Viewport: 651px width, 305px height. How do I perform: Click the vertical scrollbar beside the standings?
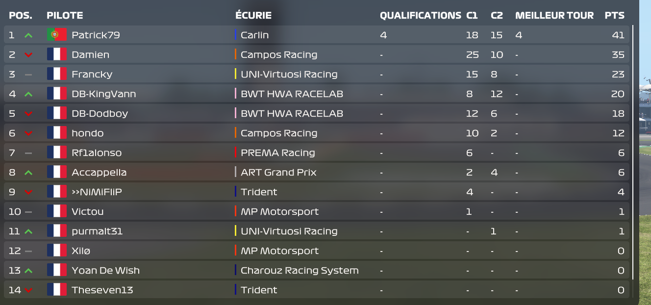(x=633, y=152)
